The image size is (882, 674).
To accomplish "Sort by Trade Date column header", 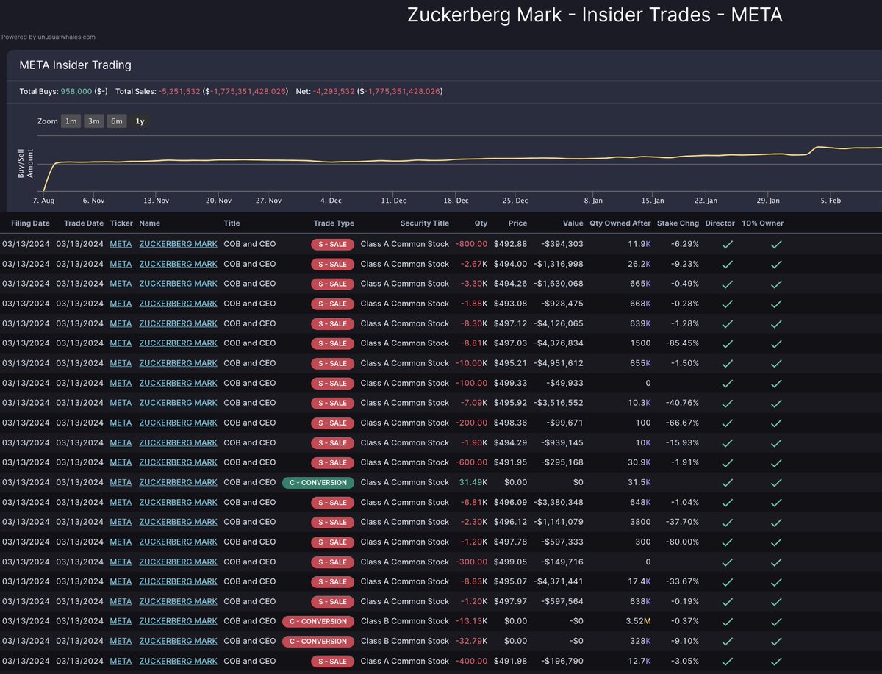I will tap(84, 223).
